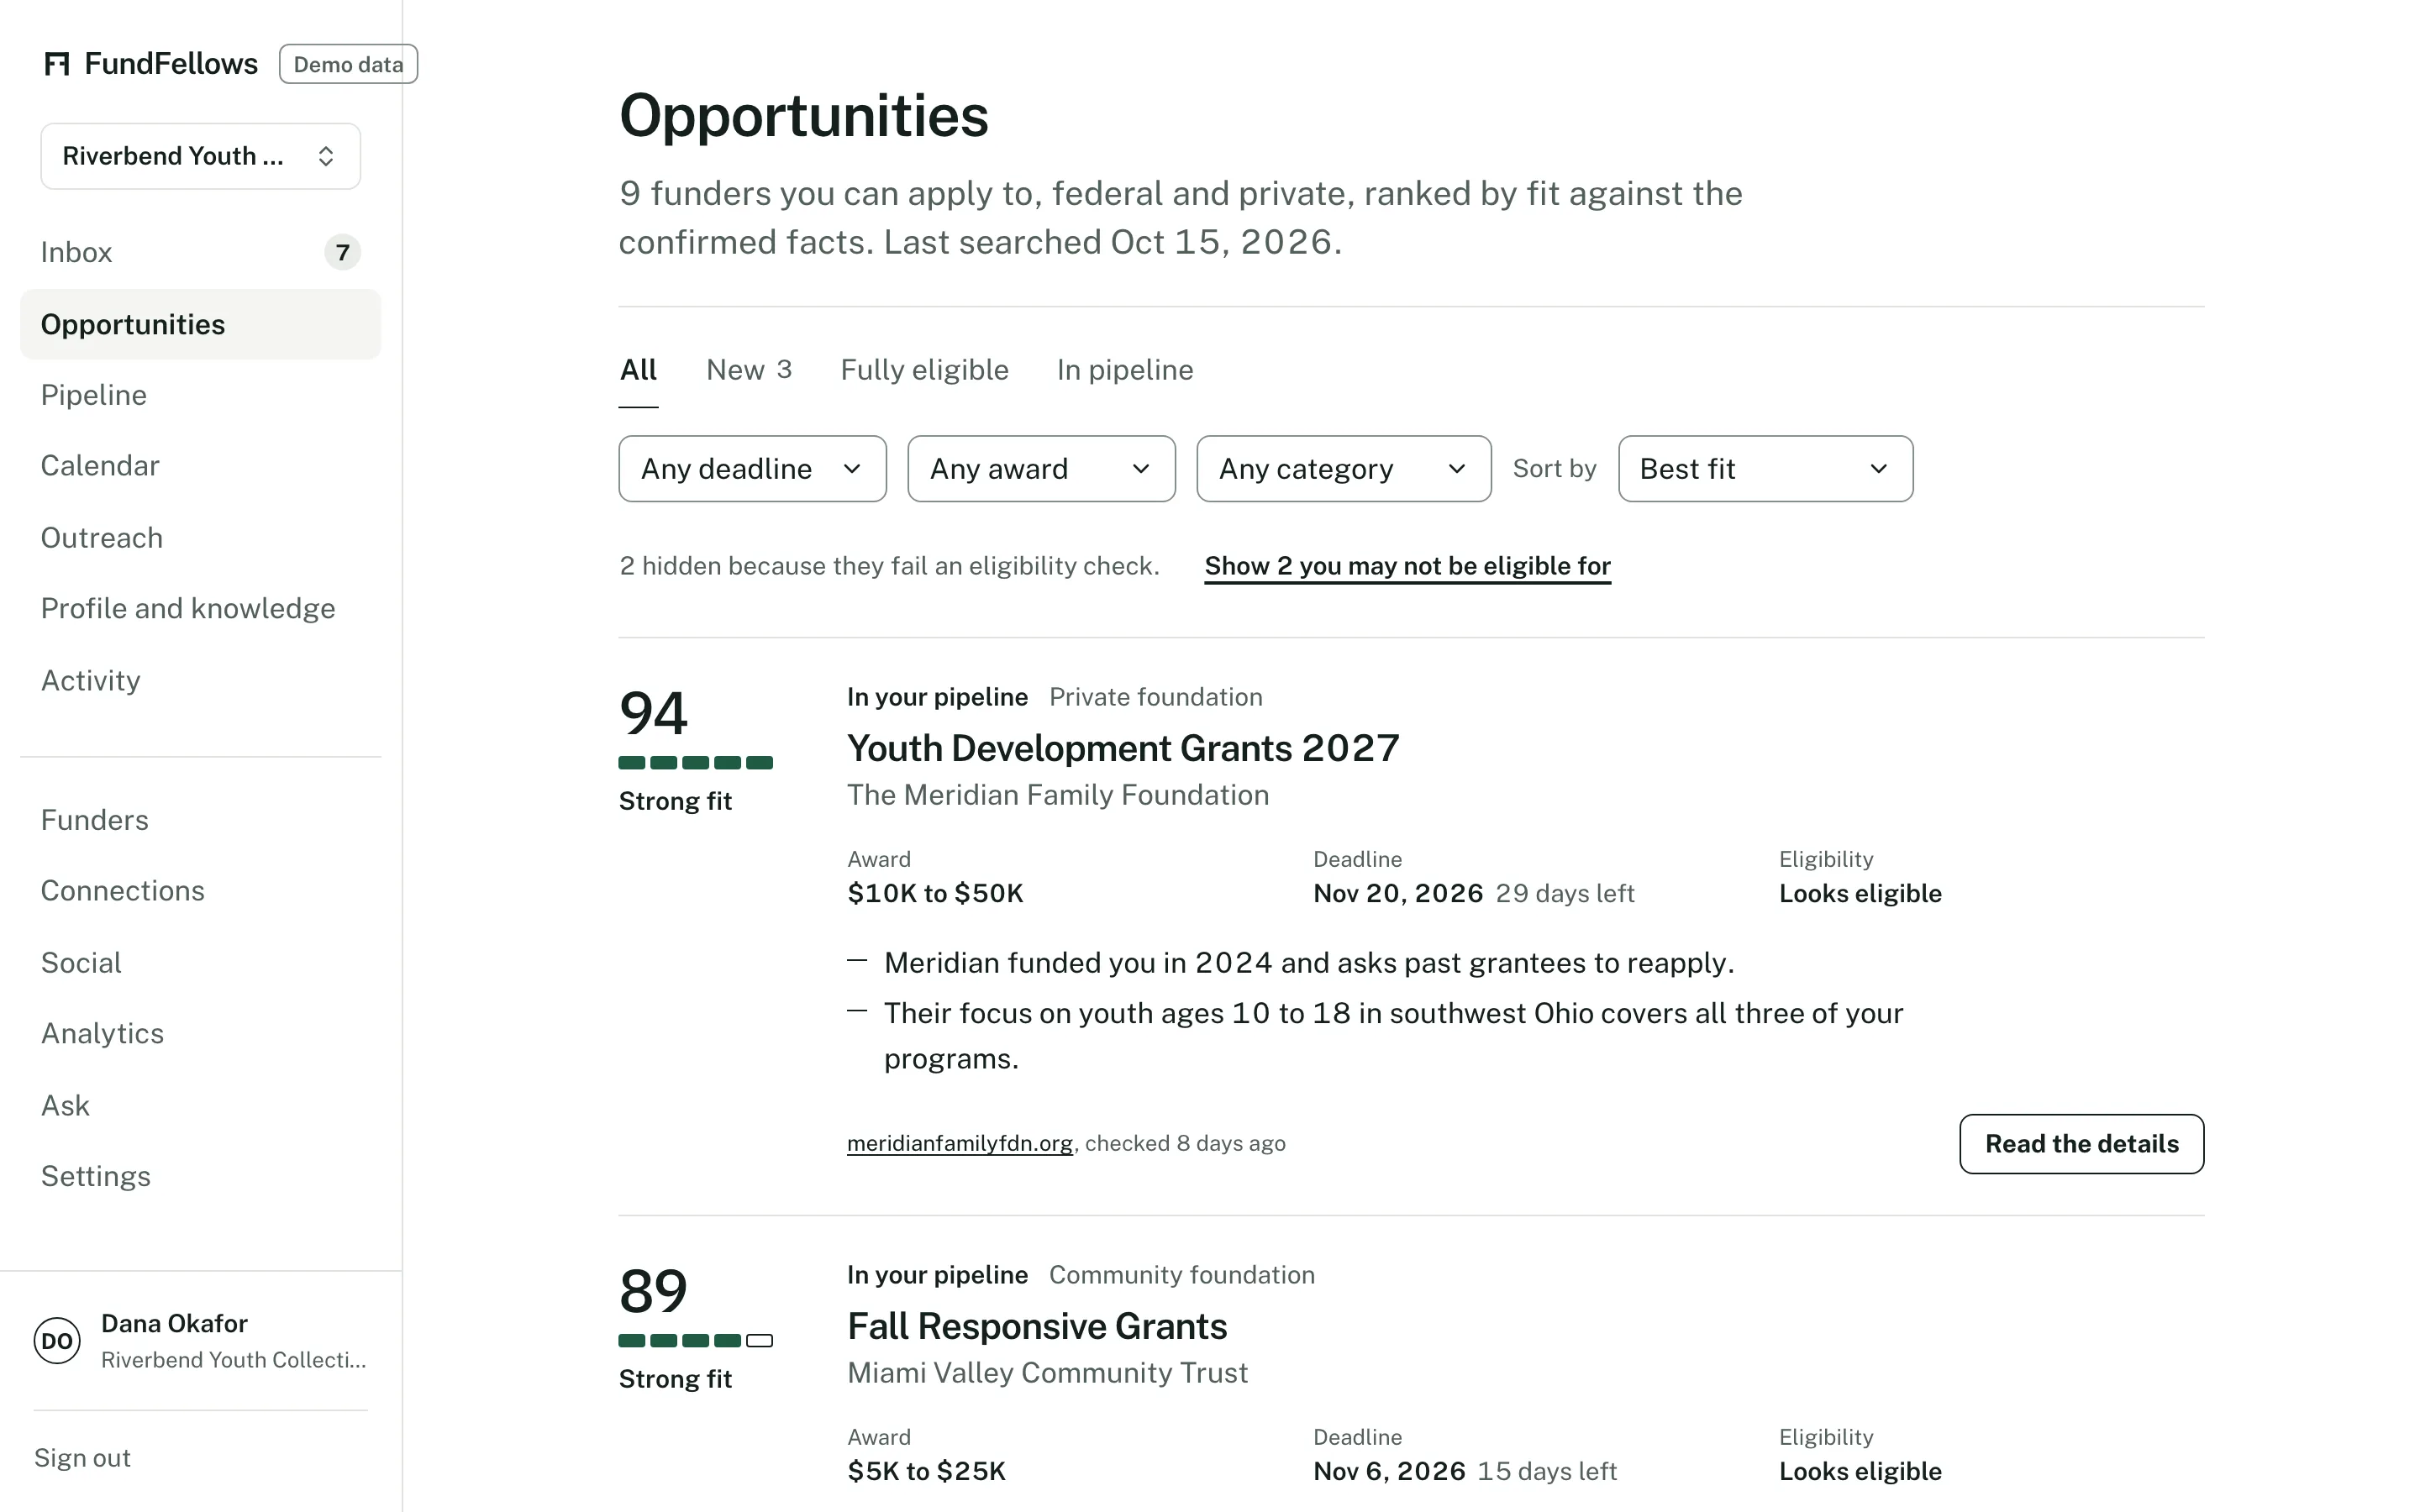Click the $5K to $25K award value

tap(926, 1471)
